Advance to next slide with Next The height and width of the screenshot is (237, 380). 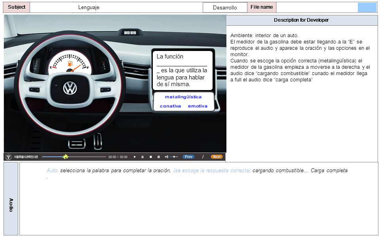(x=217, y=157)
